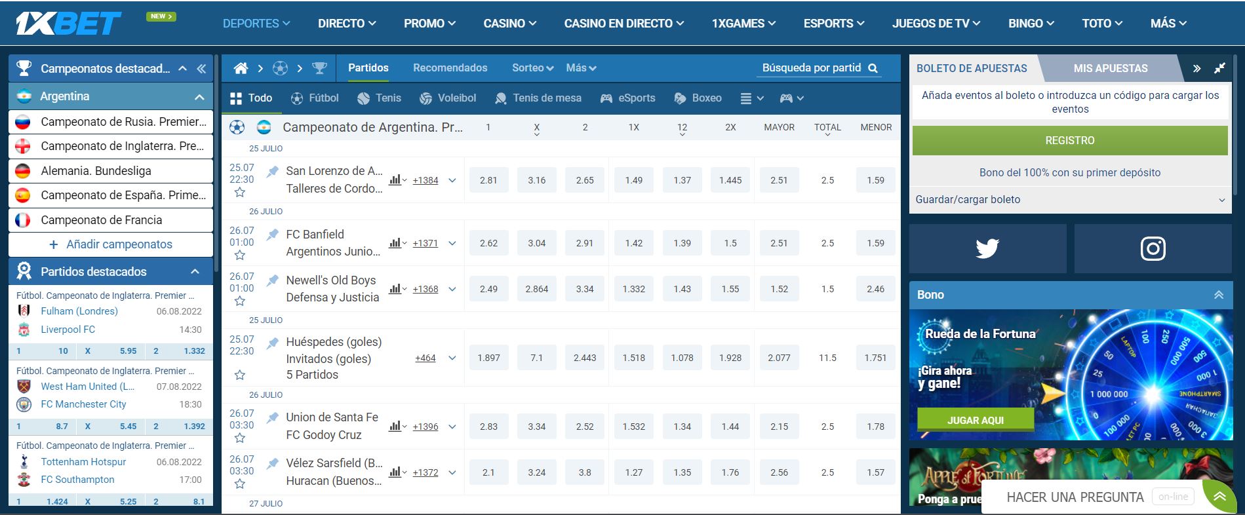Image resolution: width=1245 pixels, height=515 pixels.
Task: Open Apple of Fortune banner
Action: coord(1071,477)
